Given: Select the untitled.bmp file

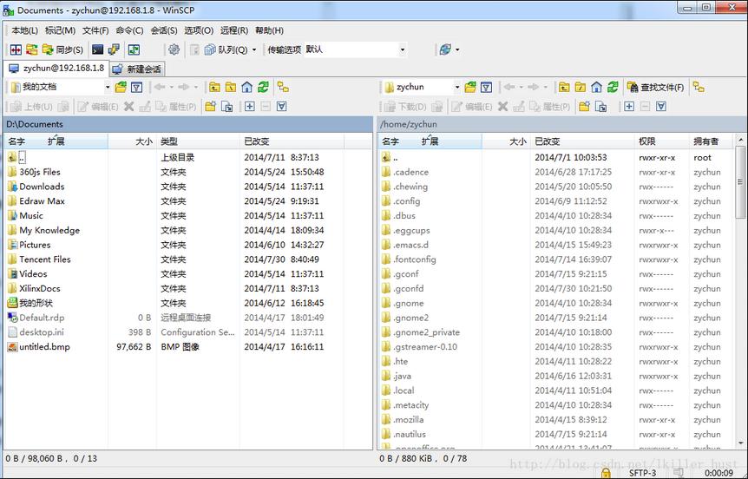Looking at the screenshot, I should click(44, 346).
